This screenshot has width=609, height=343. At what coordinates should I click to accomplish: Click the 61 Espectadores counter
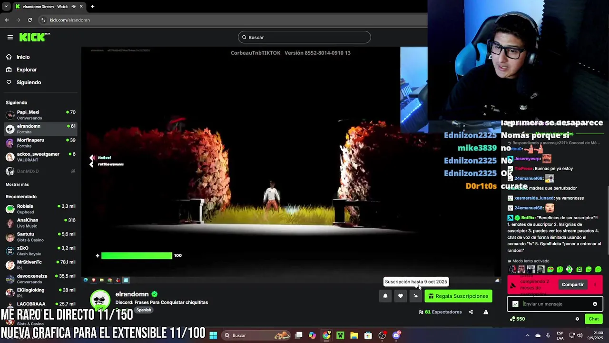click(x=440, y=312)
